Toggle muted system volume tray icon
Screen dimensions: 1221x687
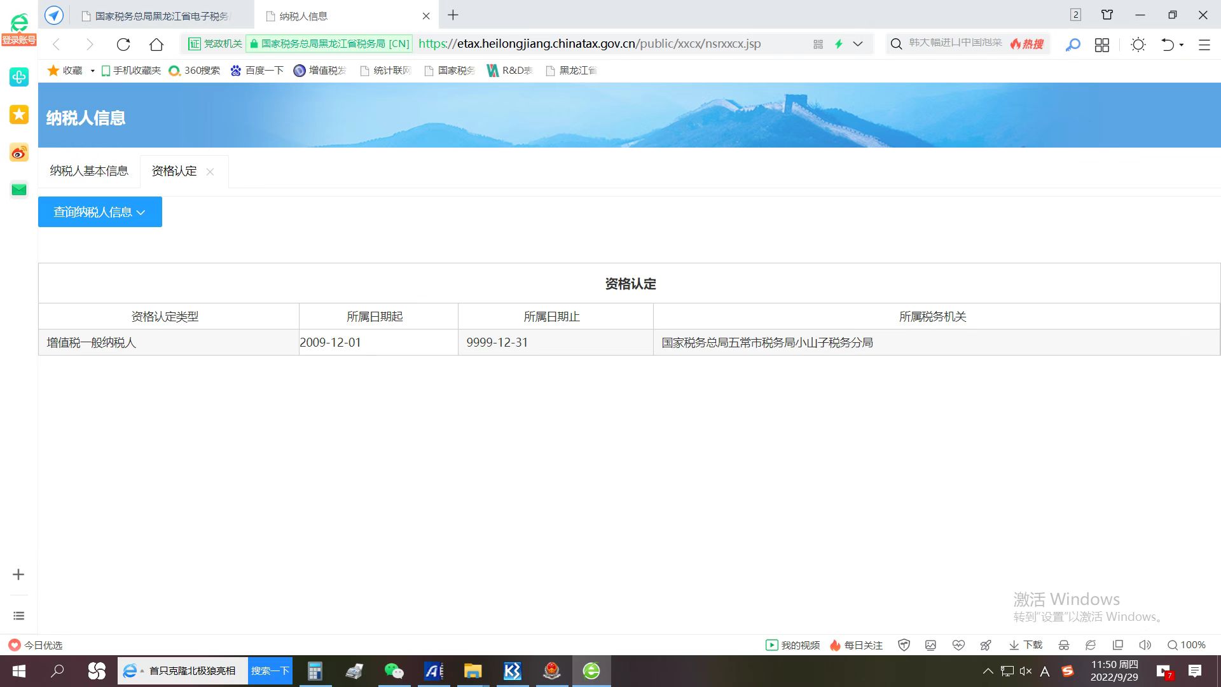coord(1025,671)
